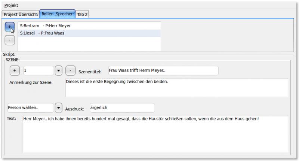Click into the Szenentitel text field
Image resolution: width=299 pixels, height=161 pixels.
[x=163, y=70]
